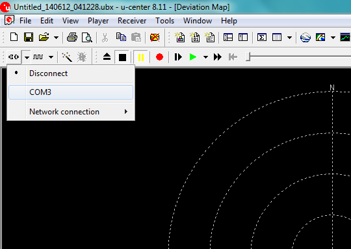
Task: Open the Statistic View sigma icon
Action: point(262,37)
